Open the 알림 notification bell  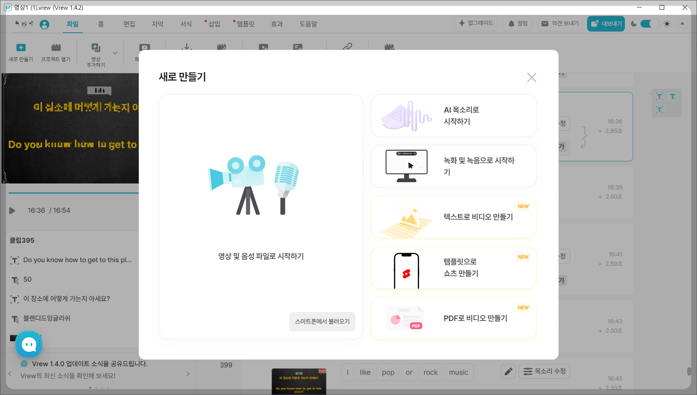517,23
